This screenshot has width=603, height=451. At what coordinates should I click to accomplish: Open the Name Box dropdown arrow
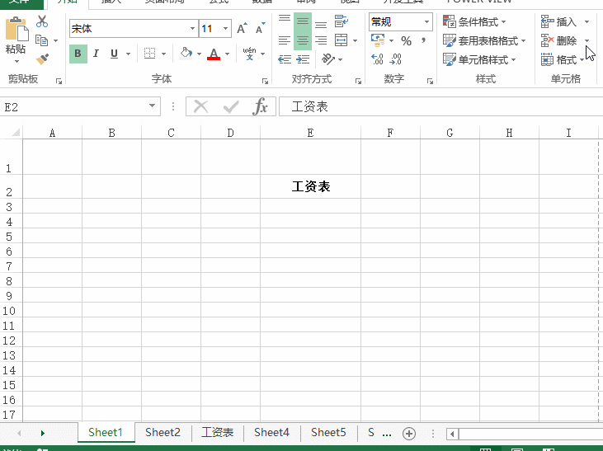153,106
